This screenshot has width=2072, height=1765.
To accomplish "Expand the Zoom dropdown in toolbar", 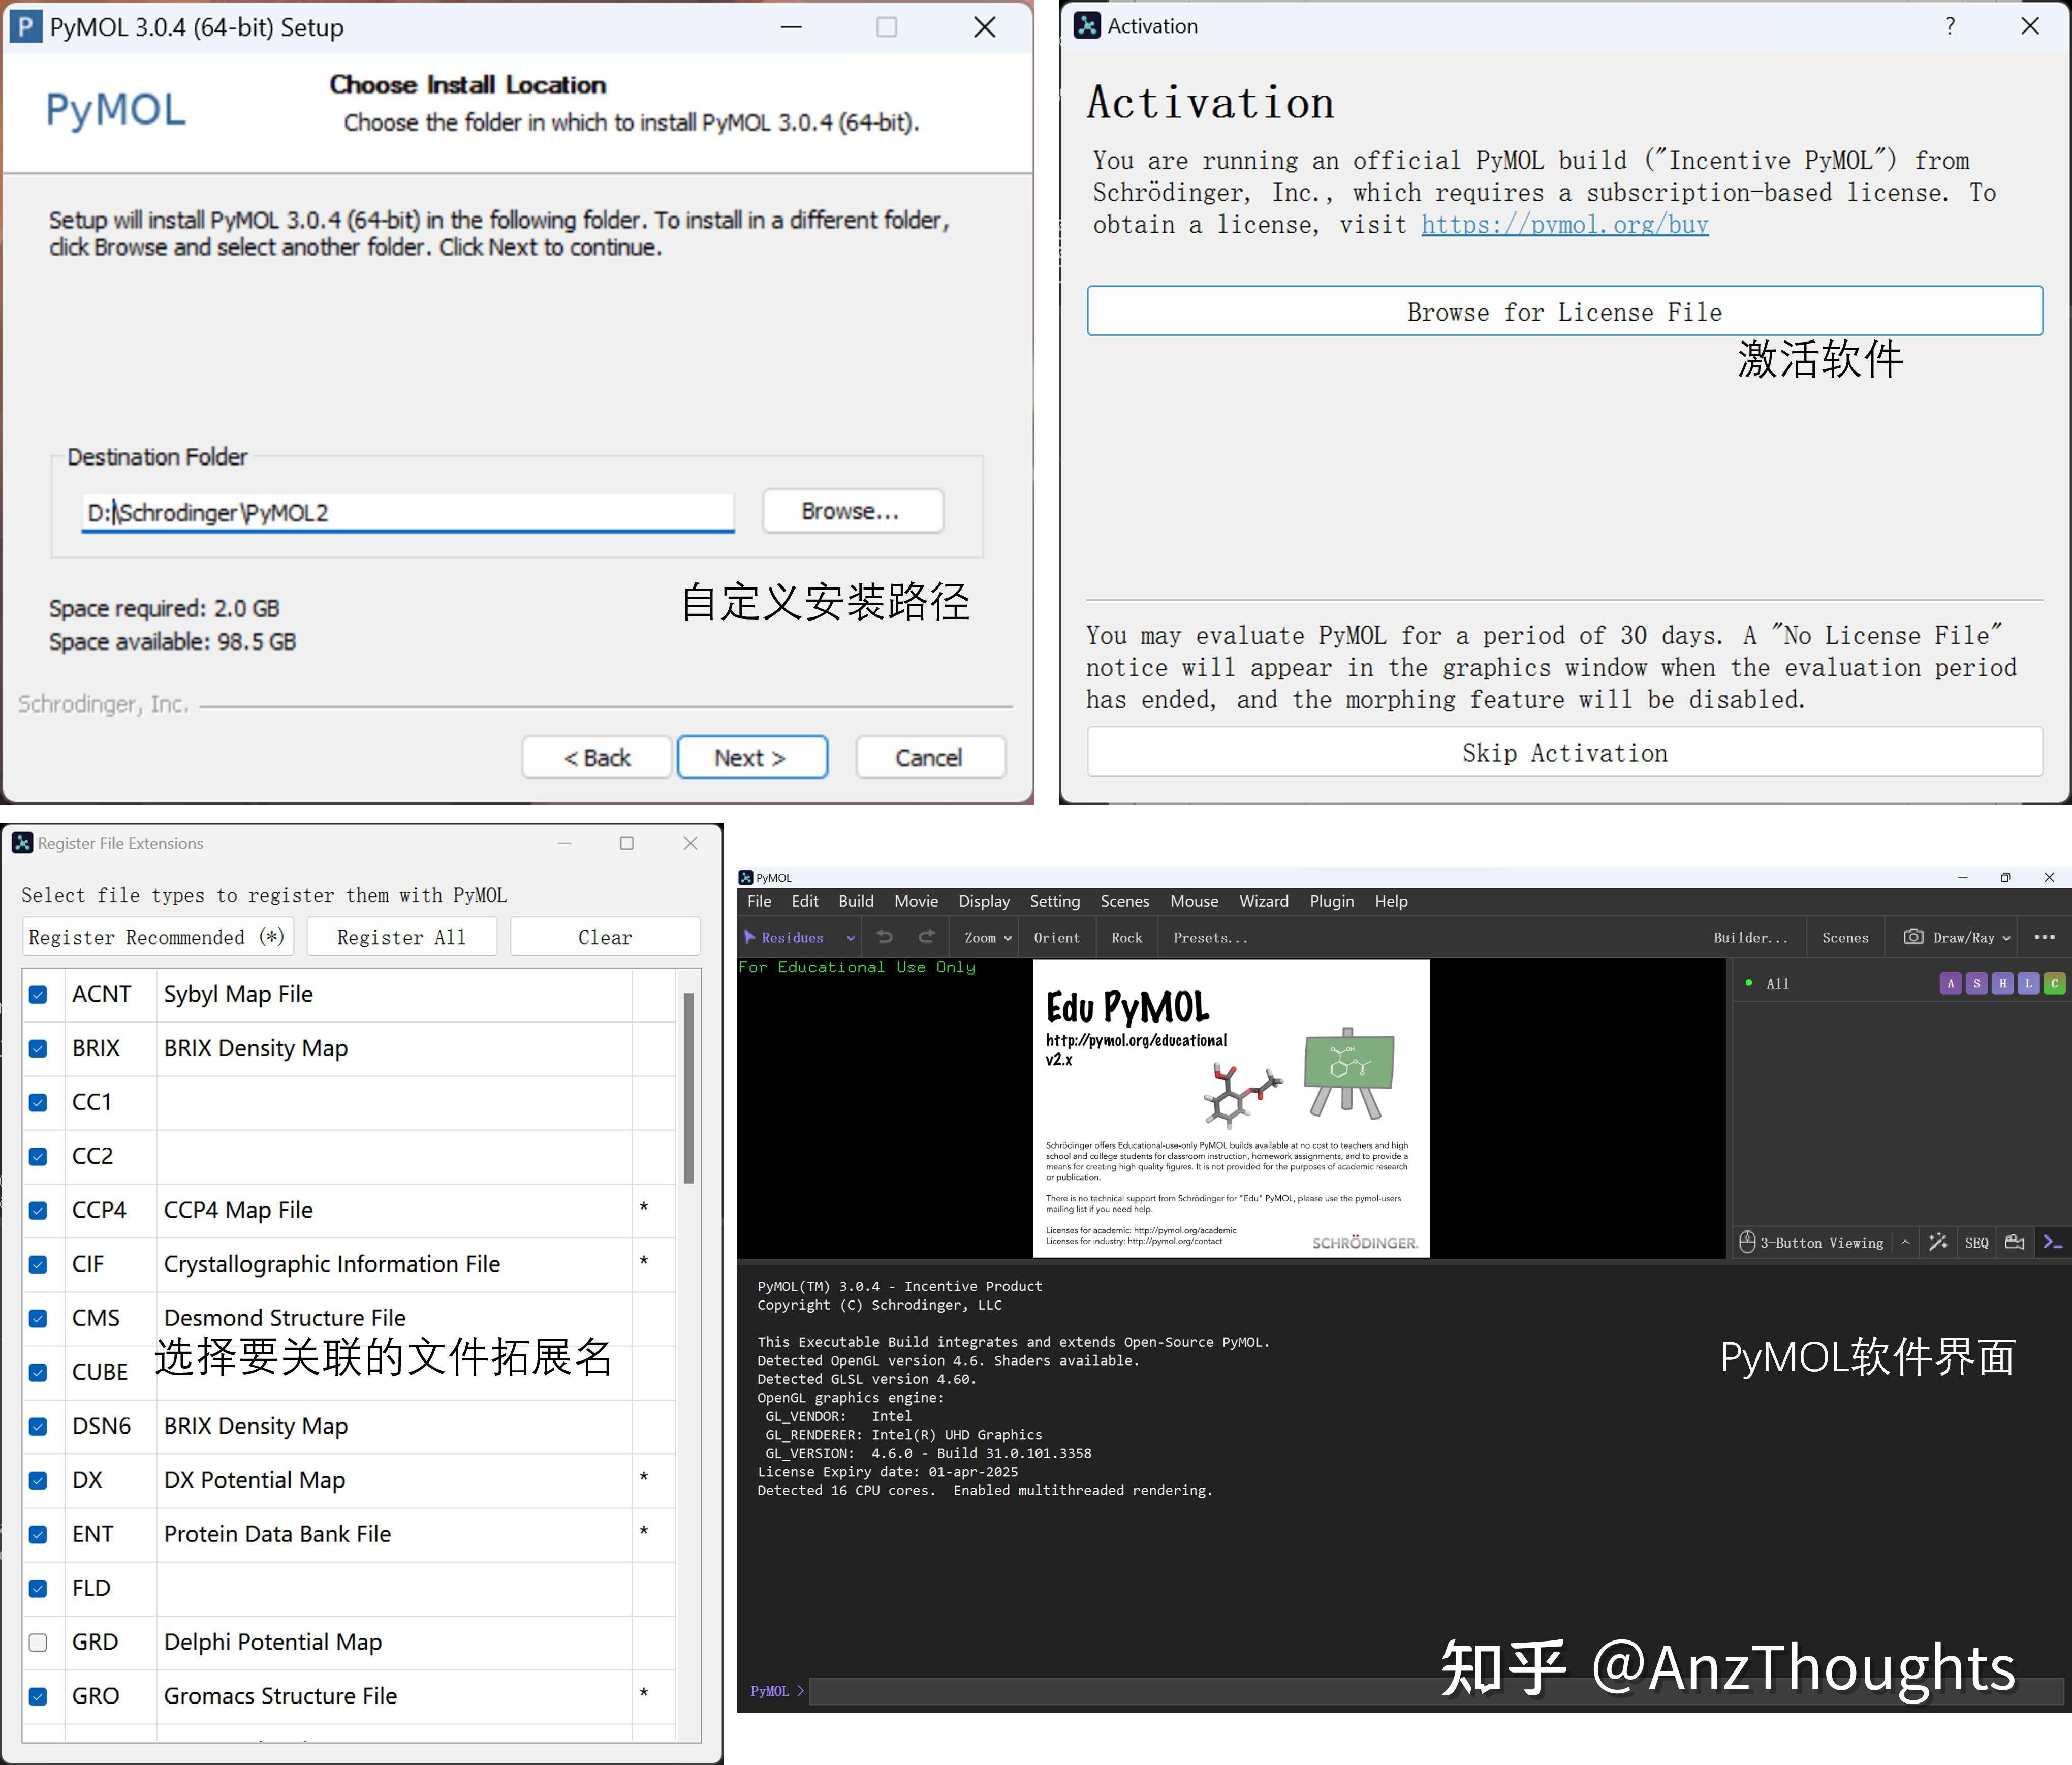I will [x=988, y=937].
